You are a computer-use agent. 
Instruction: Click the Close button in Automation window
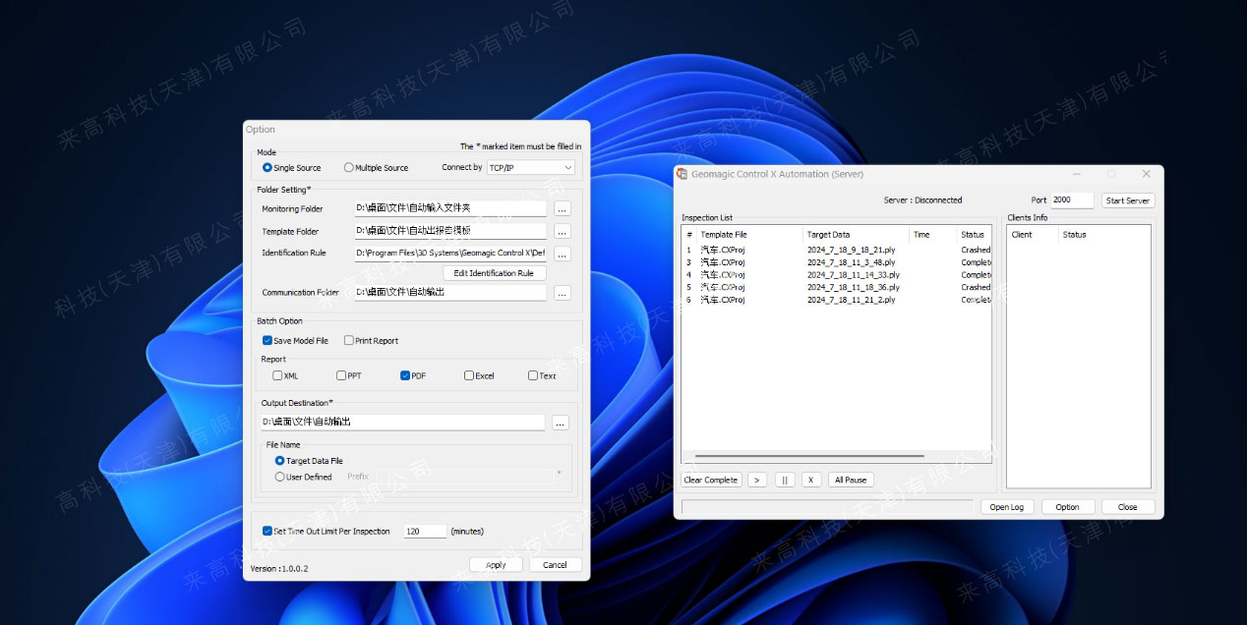tap(1128, 507)
